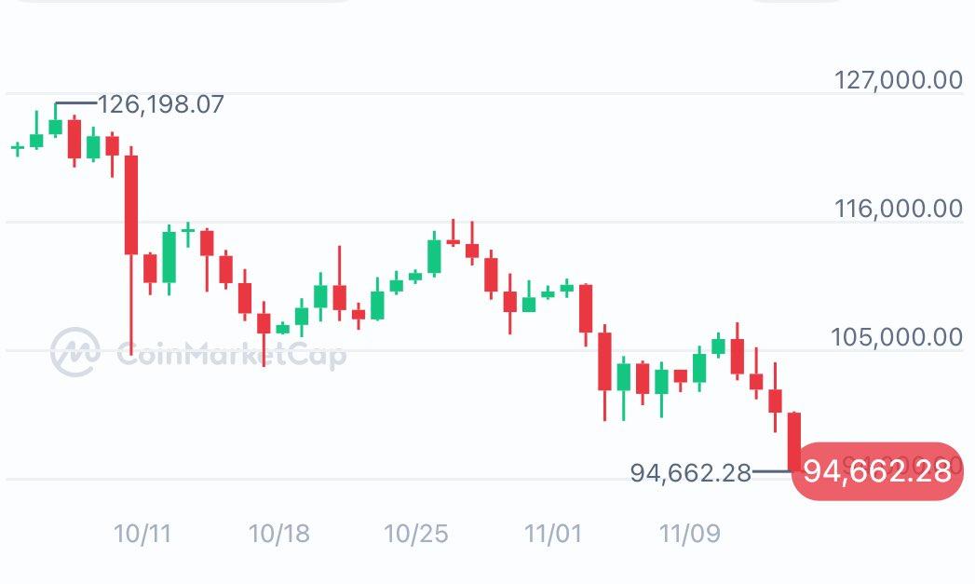Image resolution: width=975 pixels, height=584 pixels.
Task: Tap the green candle marked with 126,198.07 high
Action: tap(55, 127)
